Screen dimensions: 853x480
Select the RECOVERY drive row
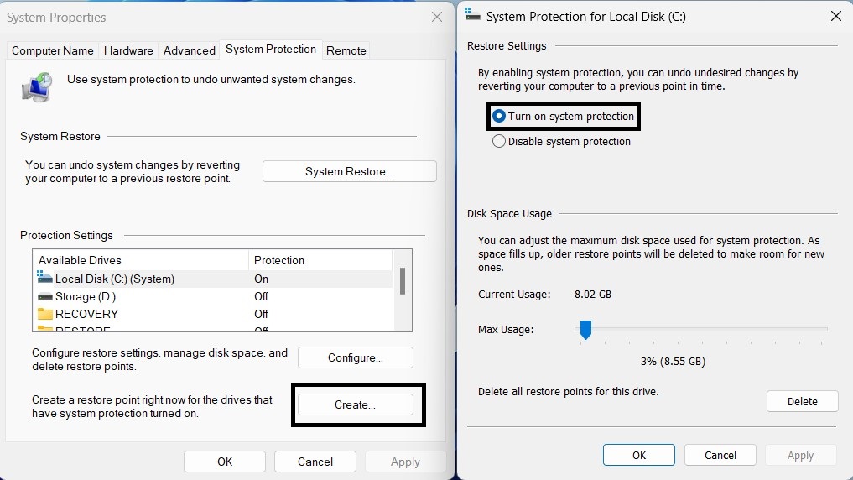[212, 314]
